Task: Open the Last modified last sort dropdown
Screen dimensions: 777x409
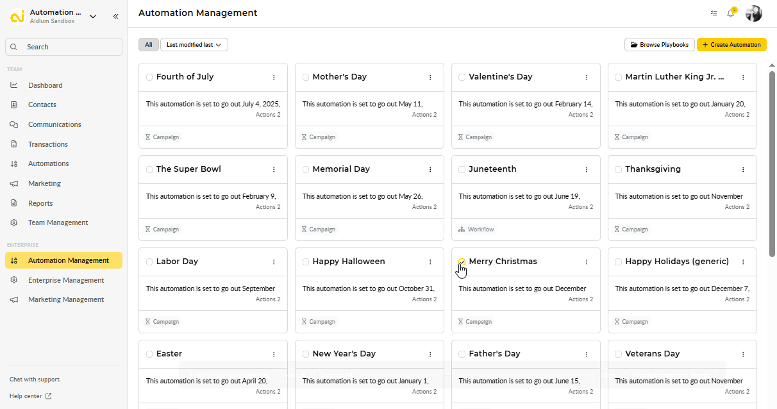Action: coord(194,45)
